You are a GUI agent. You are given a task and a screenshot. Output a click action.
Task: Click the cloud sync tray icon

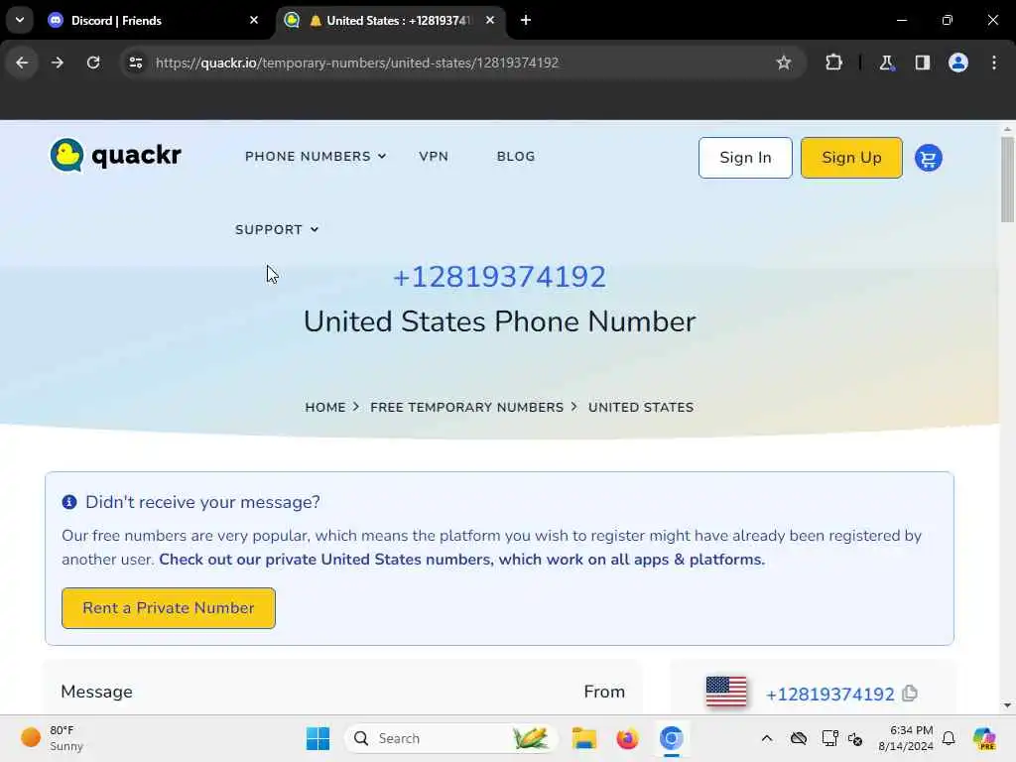click(x=799, y=738)
